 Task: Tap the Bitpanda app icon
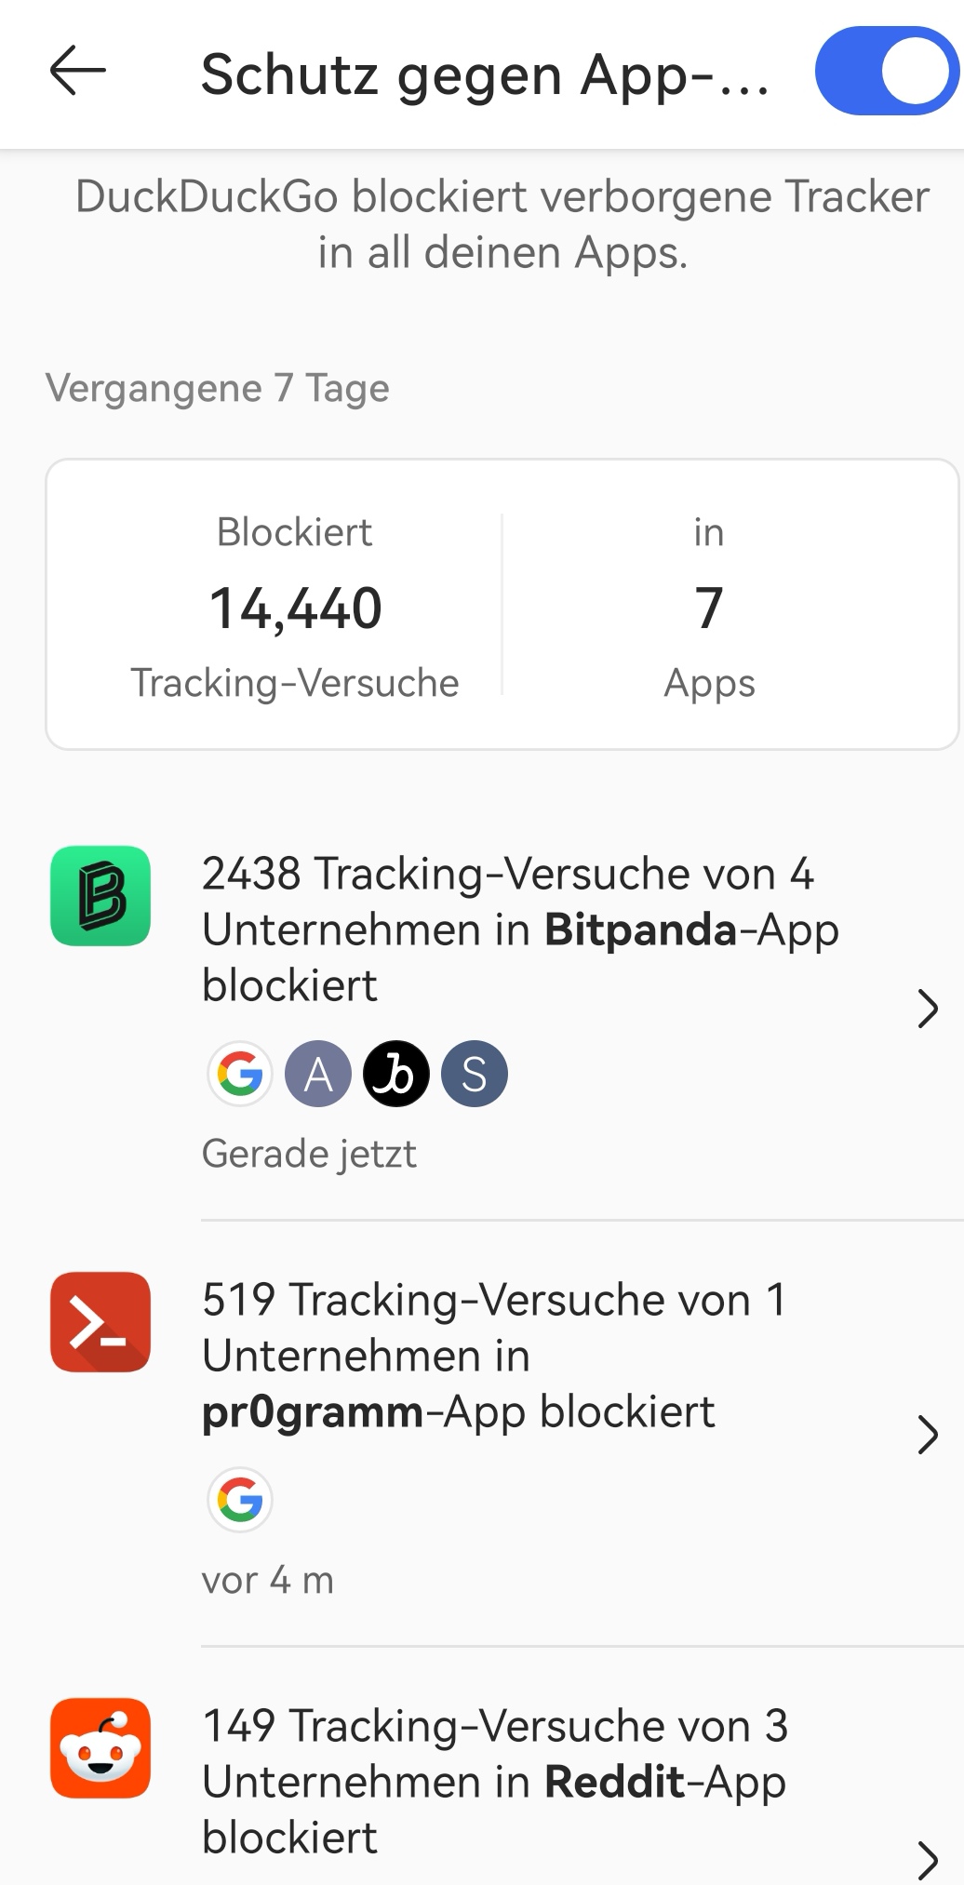point(100,896)
